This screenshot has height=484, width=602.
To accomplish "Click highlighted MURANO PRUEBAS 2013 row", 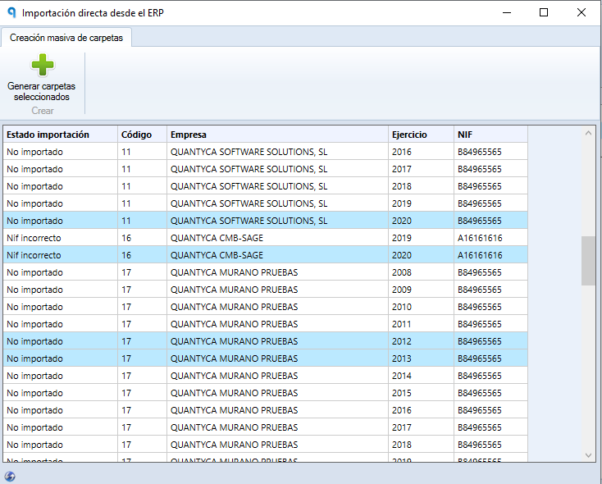I will click(x=265, y=358).
